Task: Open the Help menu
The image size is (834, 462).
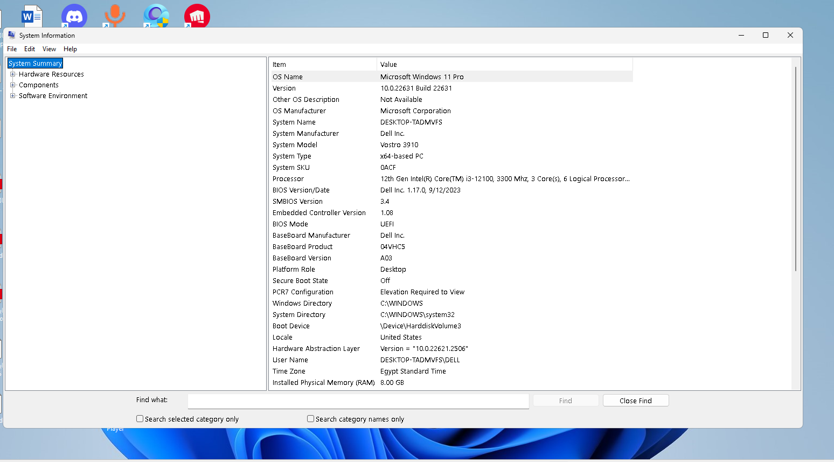Action: pos(70,49)
